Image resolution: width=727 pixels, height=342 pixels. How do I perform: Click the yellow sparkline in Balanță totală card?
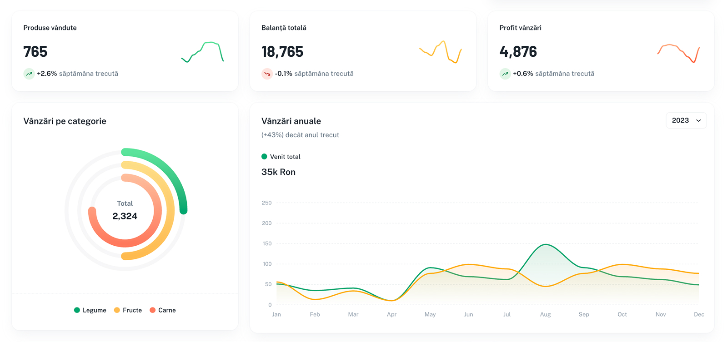click(x=440, y=51)
